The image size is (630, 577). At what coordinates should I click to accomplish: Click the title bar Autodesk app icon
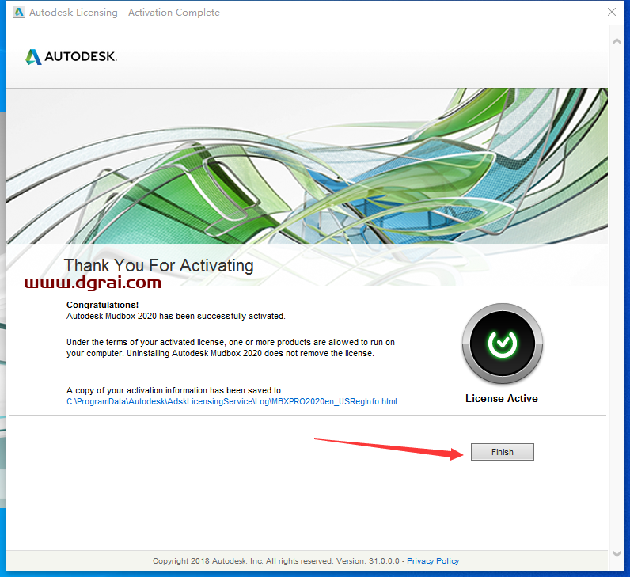[x=18, y=13]
